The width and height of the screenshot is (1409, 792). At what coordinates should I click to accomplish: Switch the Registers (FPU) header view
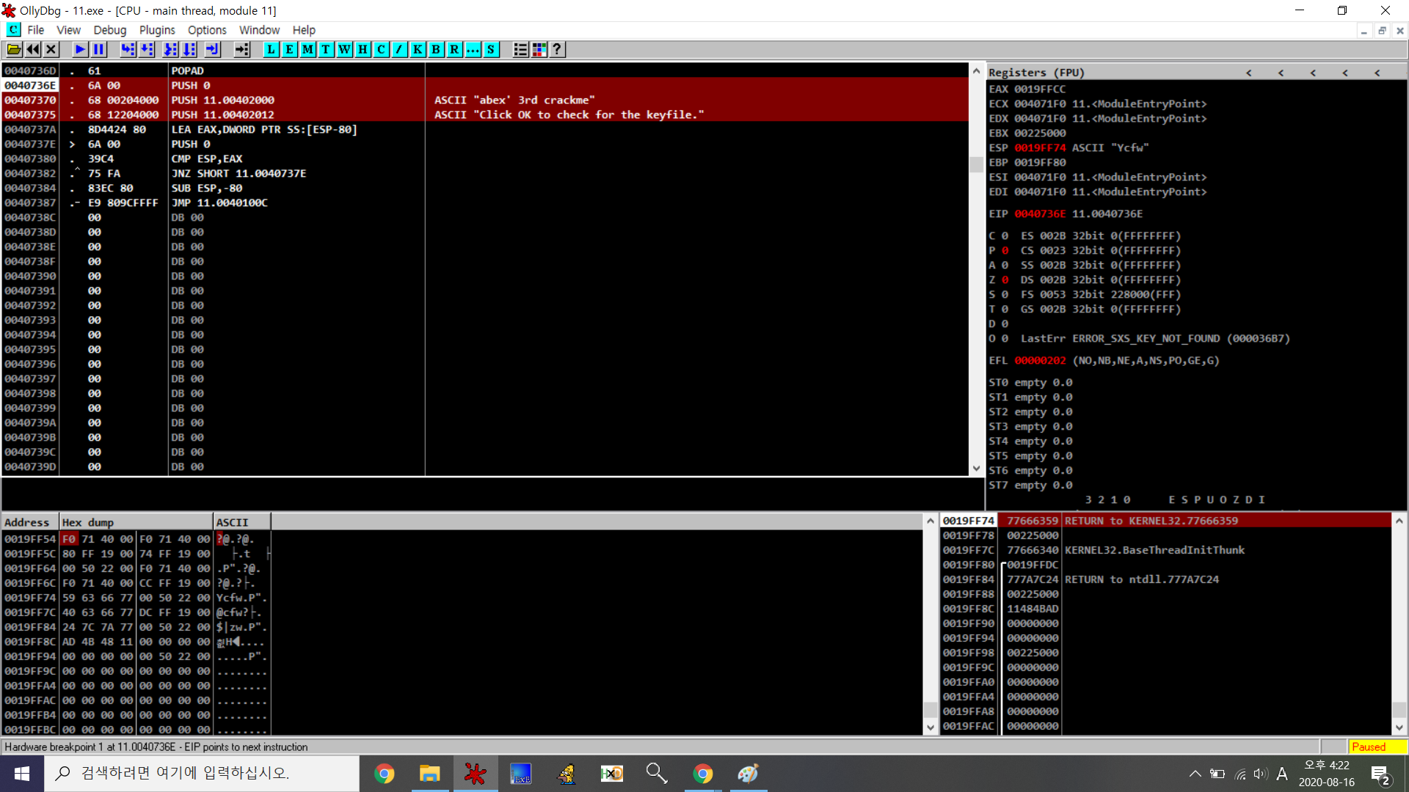[x=1035, y=73]
